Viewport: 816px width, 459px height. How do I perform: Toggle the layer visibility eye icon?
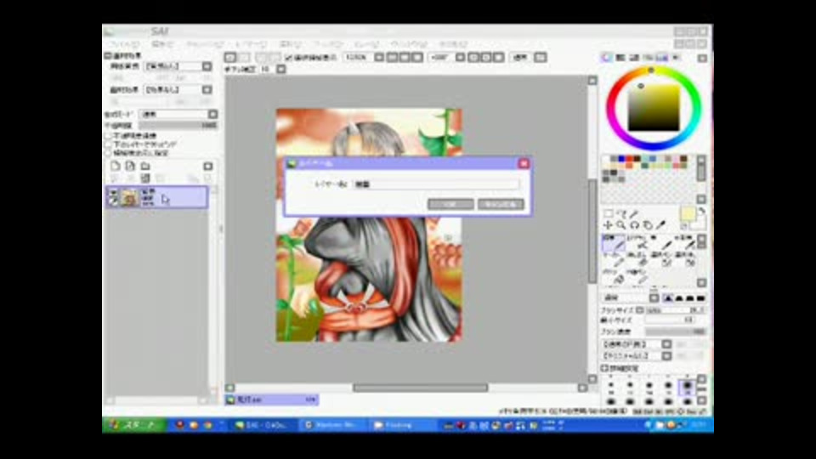[x=113, y=194]
